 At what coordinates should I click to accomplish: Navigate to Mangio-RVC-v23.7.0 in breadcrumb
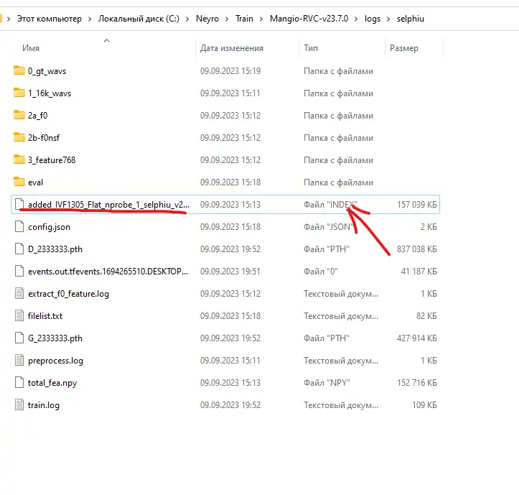coord(309,19)
